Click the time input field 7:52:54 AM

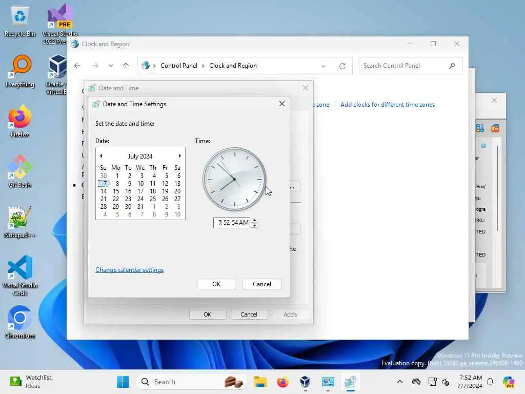point(232,223)
